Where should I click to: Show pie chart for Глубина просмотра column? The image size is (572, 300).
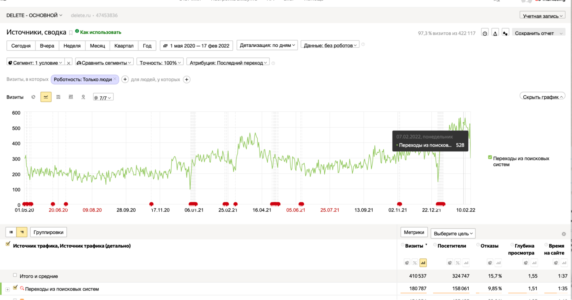click(526, 263)
